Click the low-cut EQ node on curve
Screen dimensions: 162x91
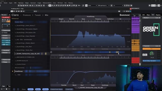click(74, 71)
